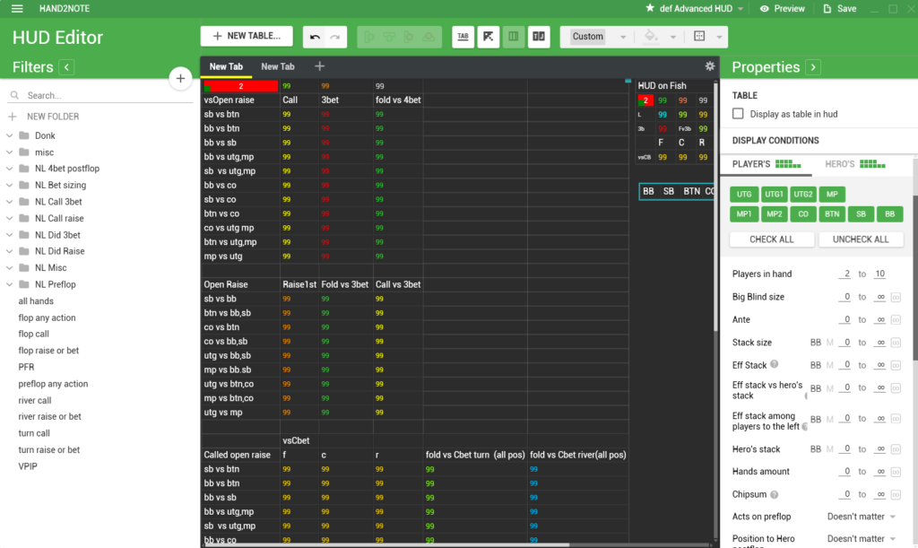Open the hamburger menu beside HAND2NOTE
918x548 pixels.
[x=17, y=9]
